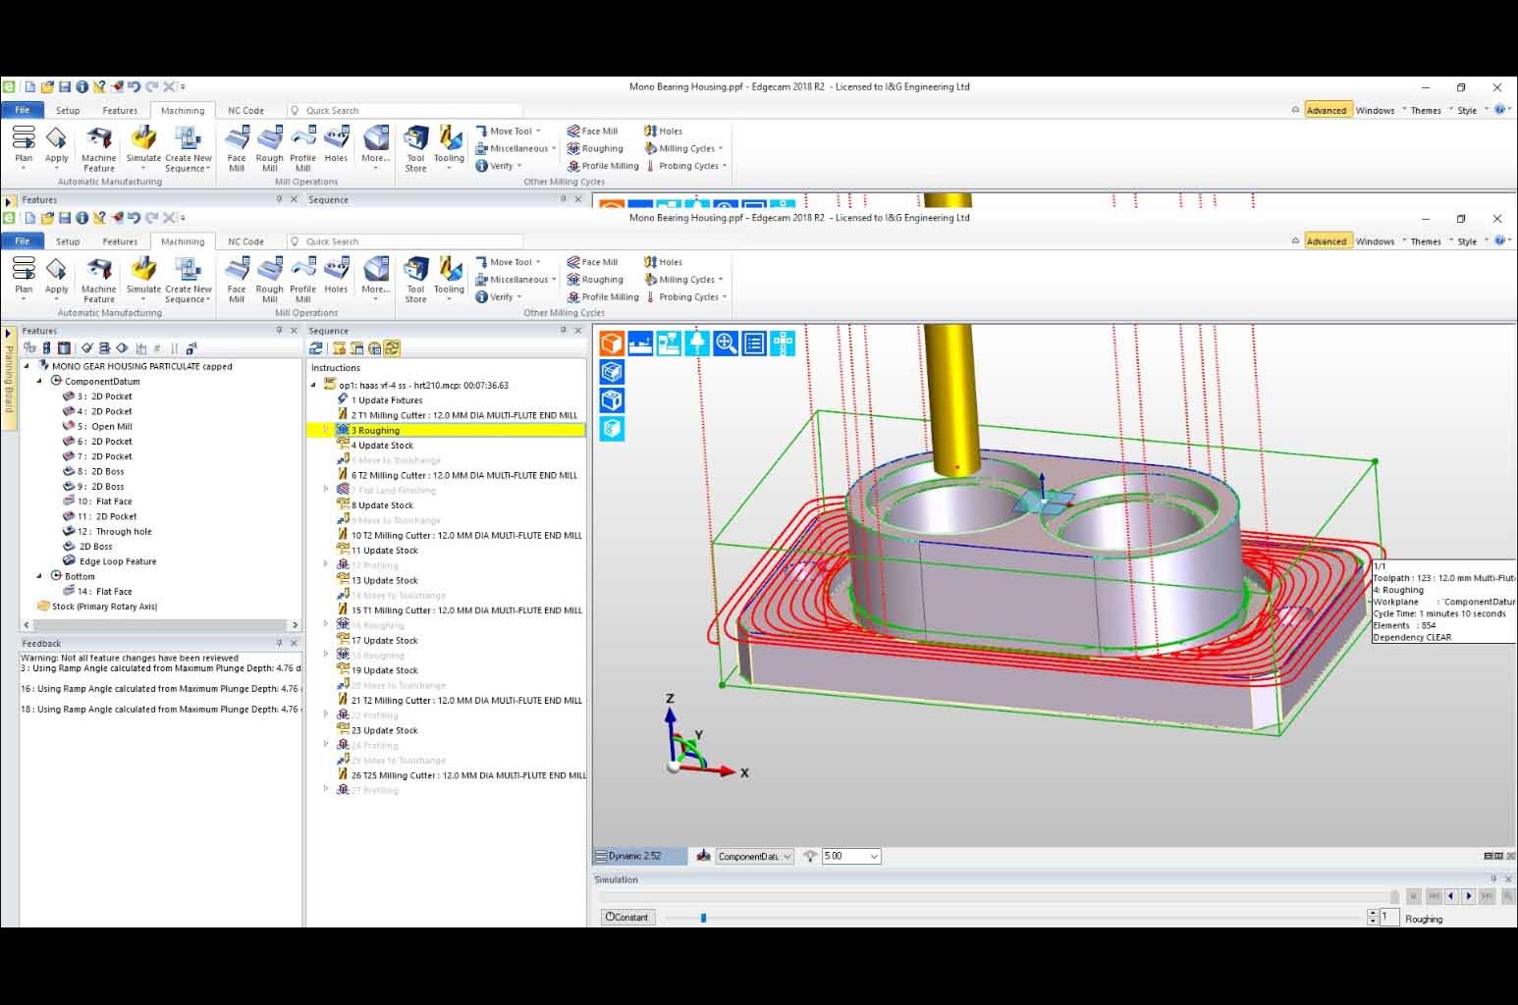Open the Milling Cycles dropdown in the front window
Image resolution: width=1518 pixels, height=1005 pixels.
(684, 280)
